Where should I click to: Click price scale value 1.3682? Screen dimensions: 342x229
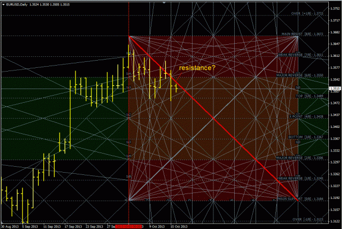click(335, 32)
